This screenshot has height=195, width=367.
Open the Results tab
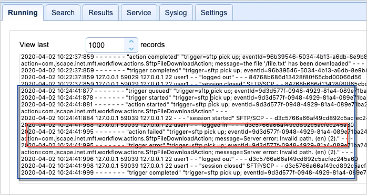(x=100, y=13)
